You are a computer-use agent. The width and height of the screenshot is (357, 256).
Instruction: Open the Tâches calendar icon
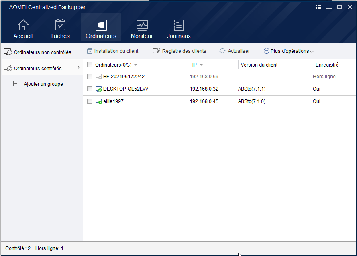pos(60,25)
